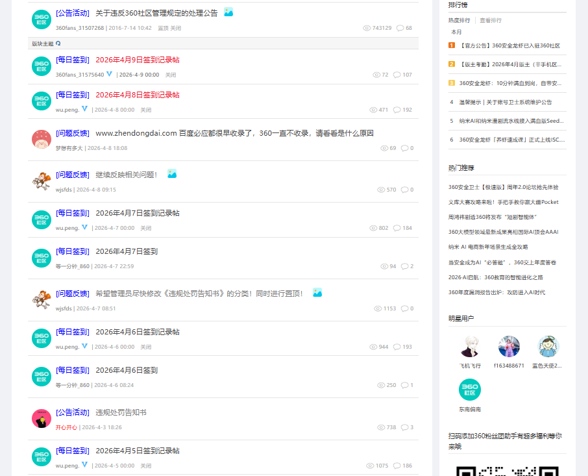This screenshot has height=476, width=588.
Task: Open the 关于违反360社区管理规定的处理公告 post
Action: tap(157, 13)
